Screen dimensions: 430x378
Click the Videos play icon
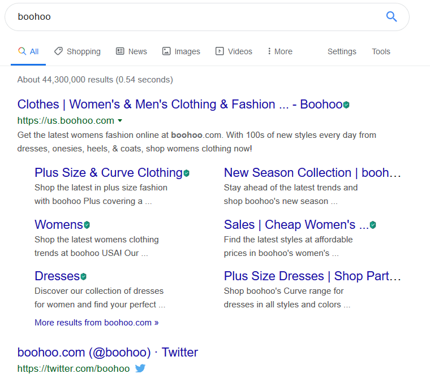pyautogui.click(x=220, y=51)
